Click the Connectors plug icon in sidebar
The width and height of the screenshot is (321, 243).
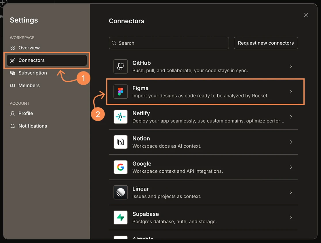[13, 60]
